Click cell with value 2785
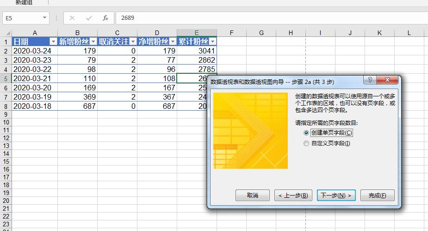428x231 pixels. coord(197,69)
